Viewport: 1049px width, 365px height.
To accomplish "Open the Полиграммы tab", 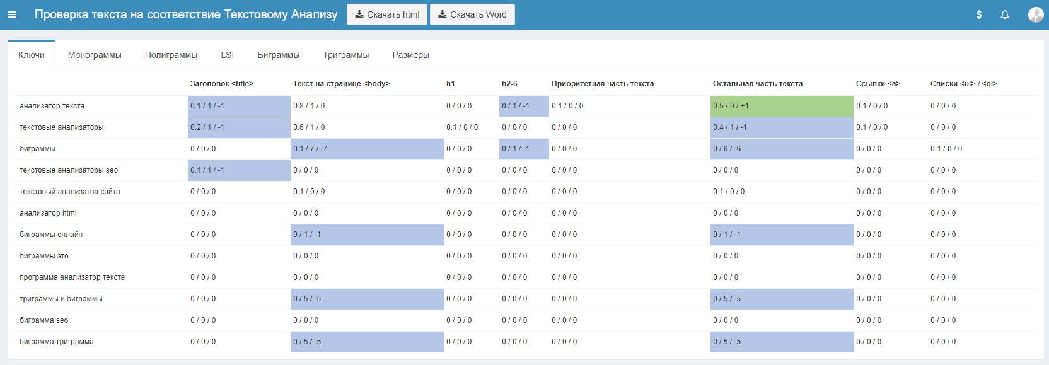I will tap(171, 55).
